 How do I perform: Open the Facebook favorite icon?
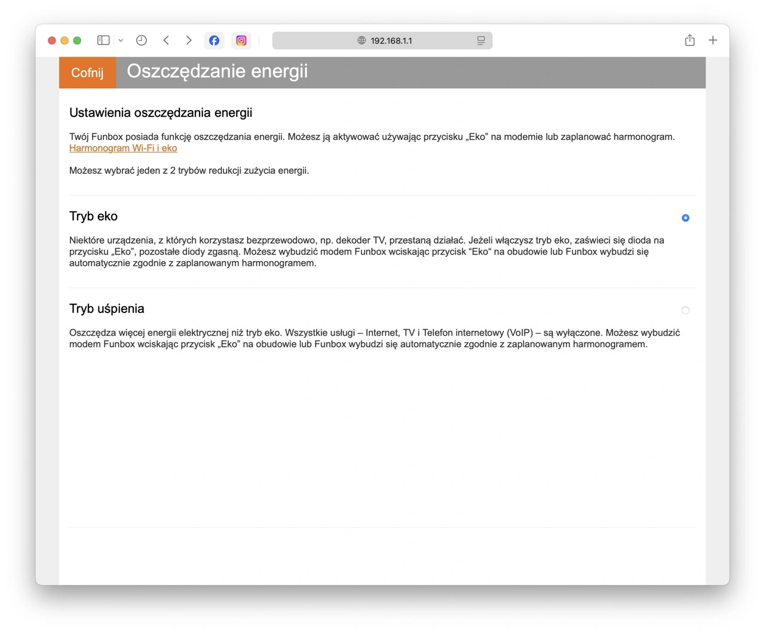[x=214, y=41]
